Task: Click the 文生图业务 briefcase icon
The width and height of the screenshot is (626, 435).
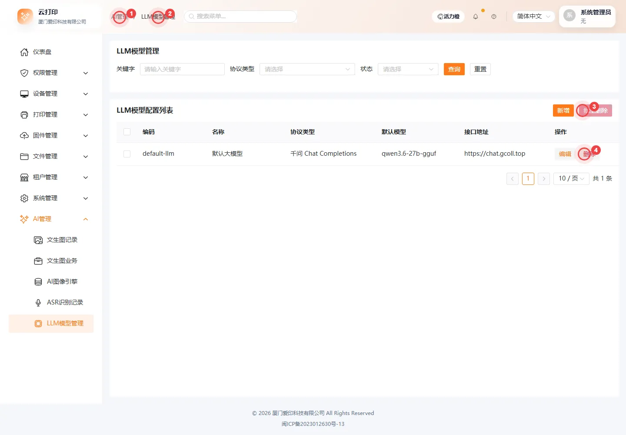Action: [38, 261]
